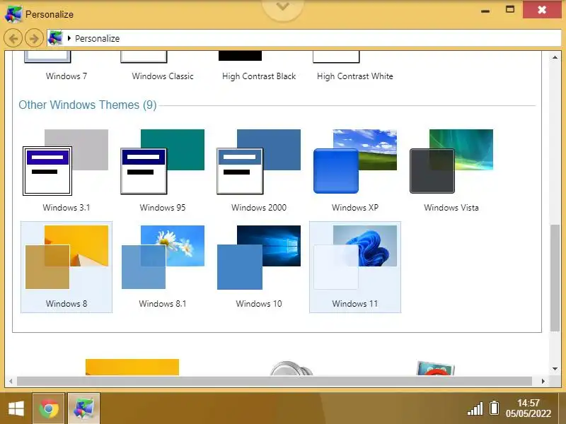Select the Windows 3.1 theme thumbnail

66,163
